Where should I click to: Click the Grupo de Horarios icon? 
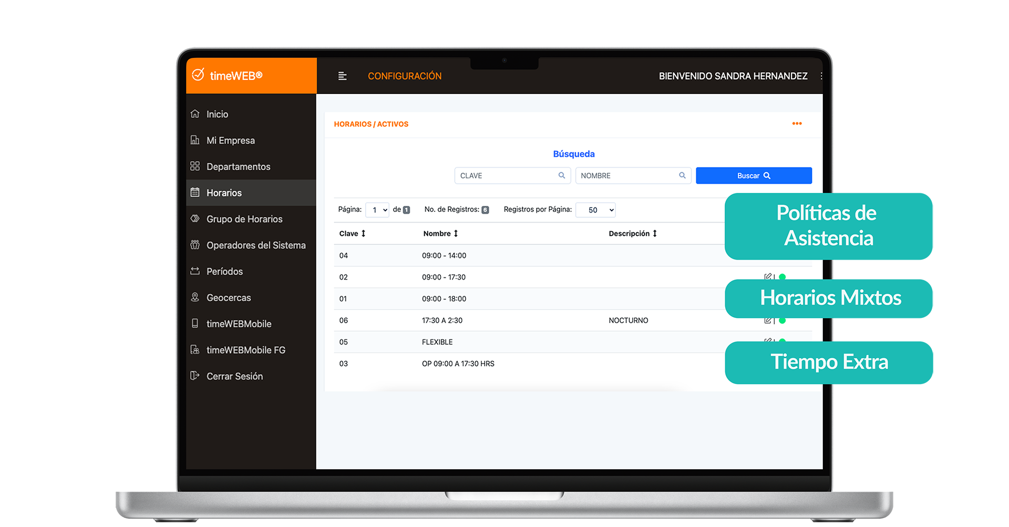pos(195,219)
